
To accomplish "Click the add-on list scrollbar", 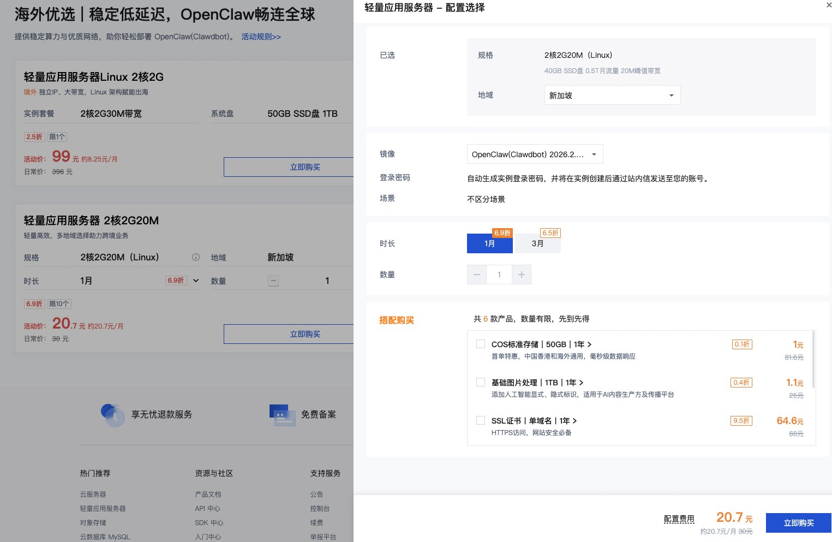I will tap(813, 359).
